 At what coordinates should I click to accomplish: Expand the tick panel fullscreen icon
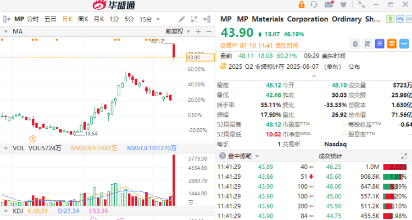pos(404,156)
